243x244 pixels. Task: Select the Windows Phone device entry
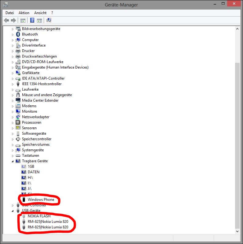41,200
